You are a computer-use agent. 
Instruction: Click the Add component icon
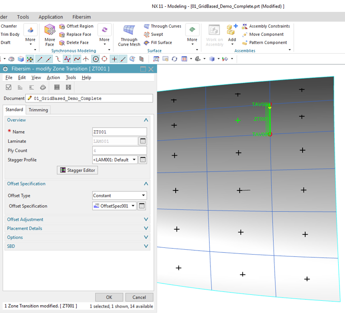(232, 31)
